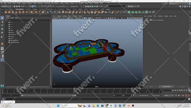The width and height of the screenshot is (191, 108).
Task: Select the Mountain1 node in Outliner
Action: 13,34
